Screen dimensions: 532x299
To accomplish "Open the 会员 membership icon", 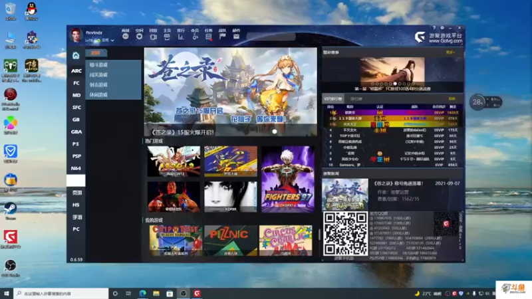I will (195, 37).
